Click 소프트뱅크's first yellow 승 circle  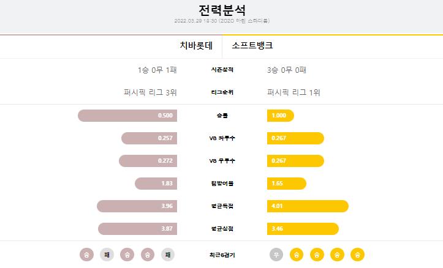tap(297, 255)
